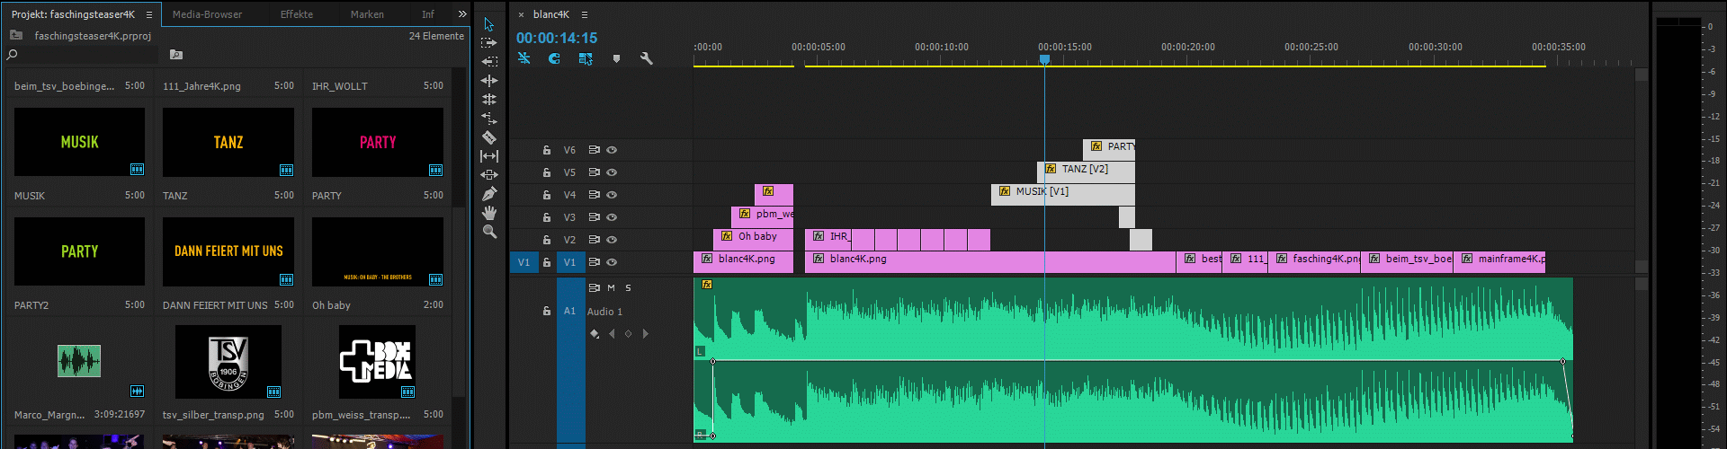Toggle lock on track V2
The width and height of the screenshot is (1727, 449).
point(546,240)
